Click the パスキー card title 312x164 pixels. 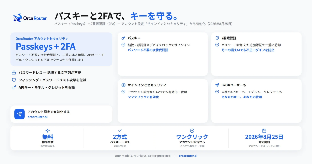[134, 38]
